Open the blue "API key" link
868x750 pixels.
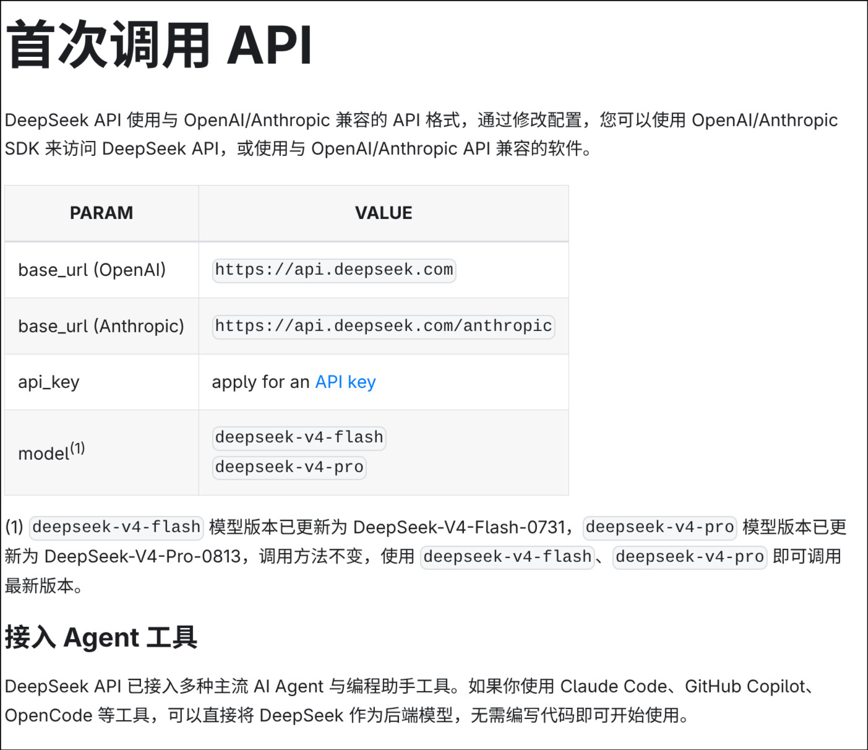(345, 382)
